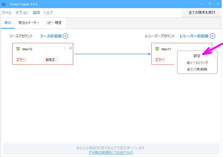223x157 pixels.
Task: Choose 設定 in the context menu
Action: click(x=197, y=56)
